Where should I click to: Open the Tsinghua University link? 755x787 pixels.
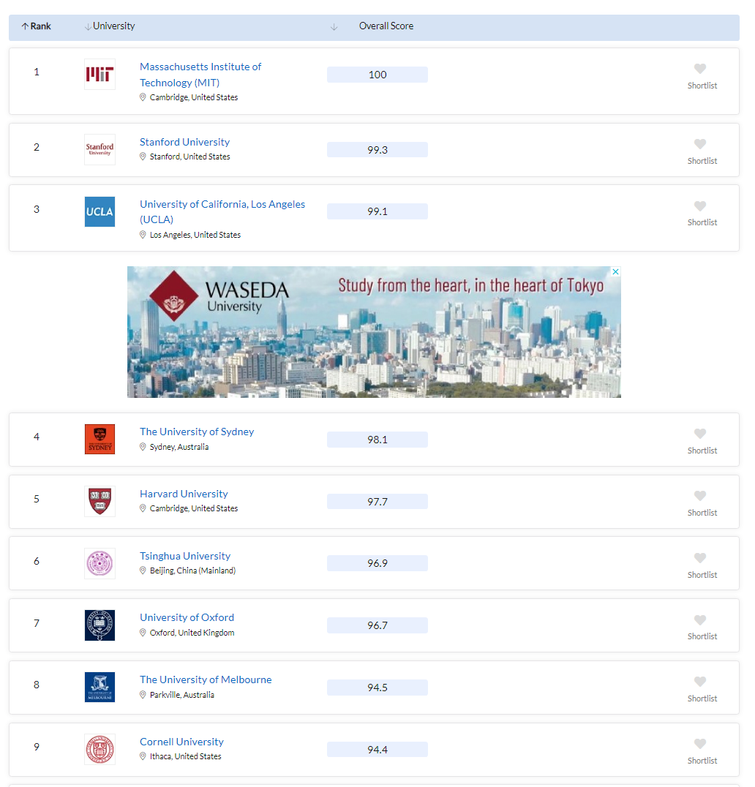185,556
